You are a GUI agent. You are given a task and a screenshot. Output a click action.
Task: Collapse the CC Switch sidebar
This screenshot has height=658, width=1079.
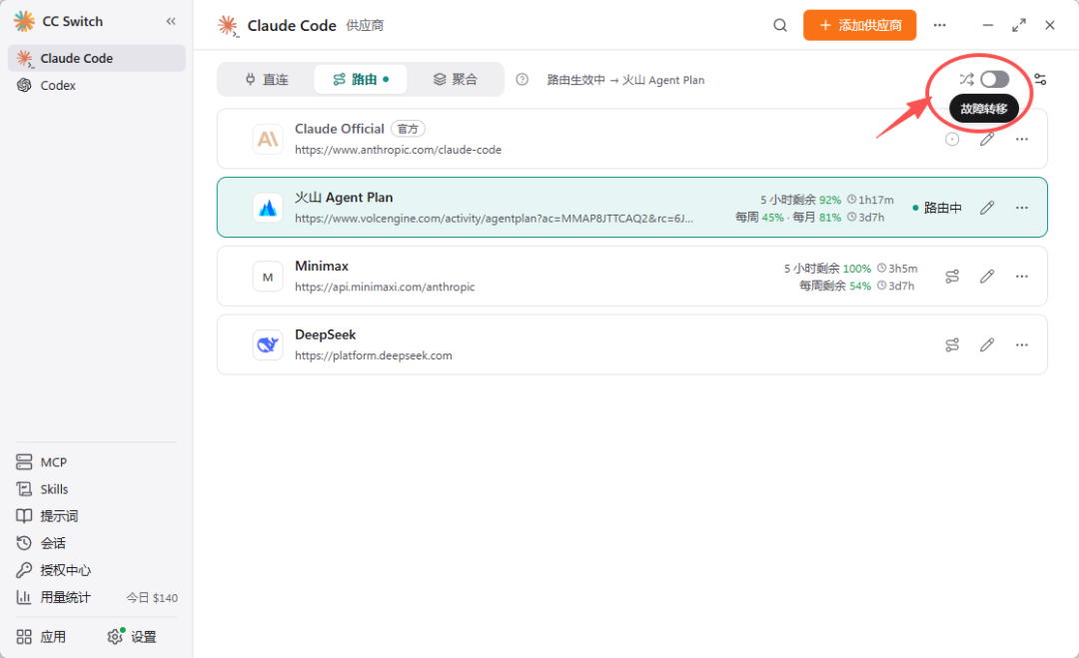[171, 21]
